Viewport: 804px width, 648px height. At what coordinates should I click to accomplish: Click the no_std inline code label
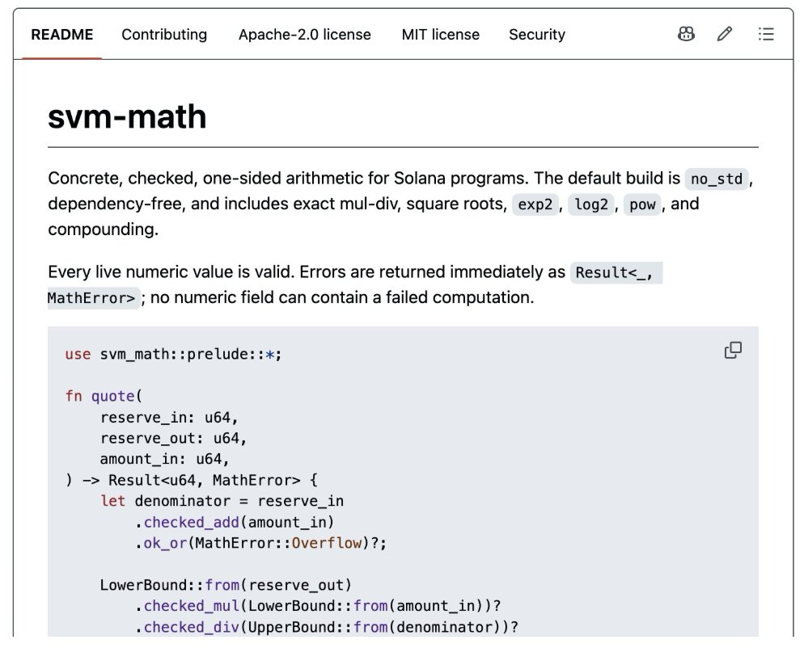coord(717,179)
